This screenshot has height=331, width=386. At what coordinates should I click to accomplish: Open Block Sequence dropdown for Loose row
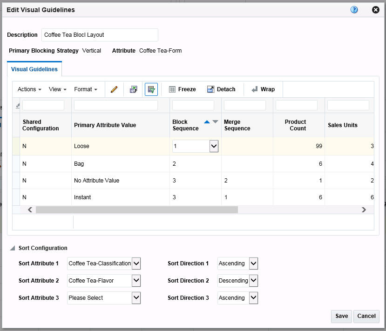(x=214, y=146)
